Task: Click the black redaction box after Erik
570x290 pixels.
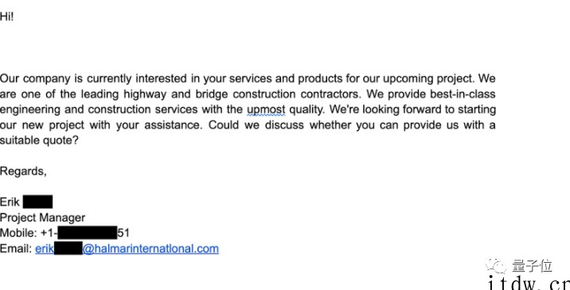Action: 37,202
